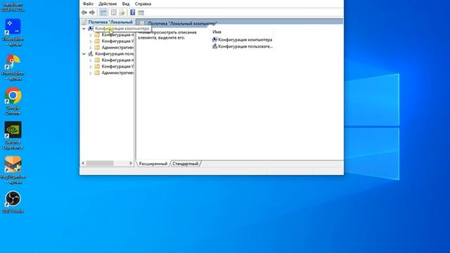This screenshot has height=253, width=450.
Task: Collapse the Конфигурация компьютера tree node
Action: coord(84,29)
